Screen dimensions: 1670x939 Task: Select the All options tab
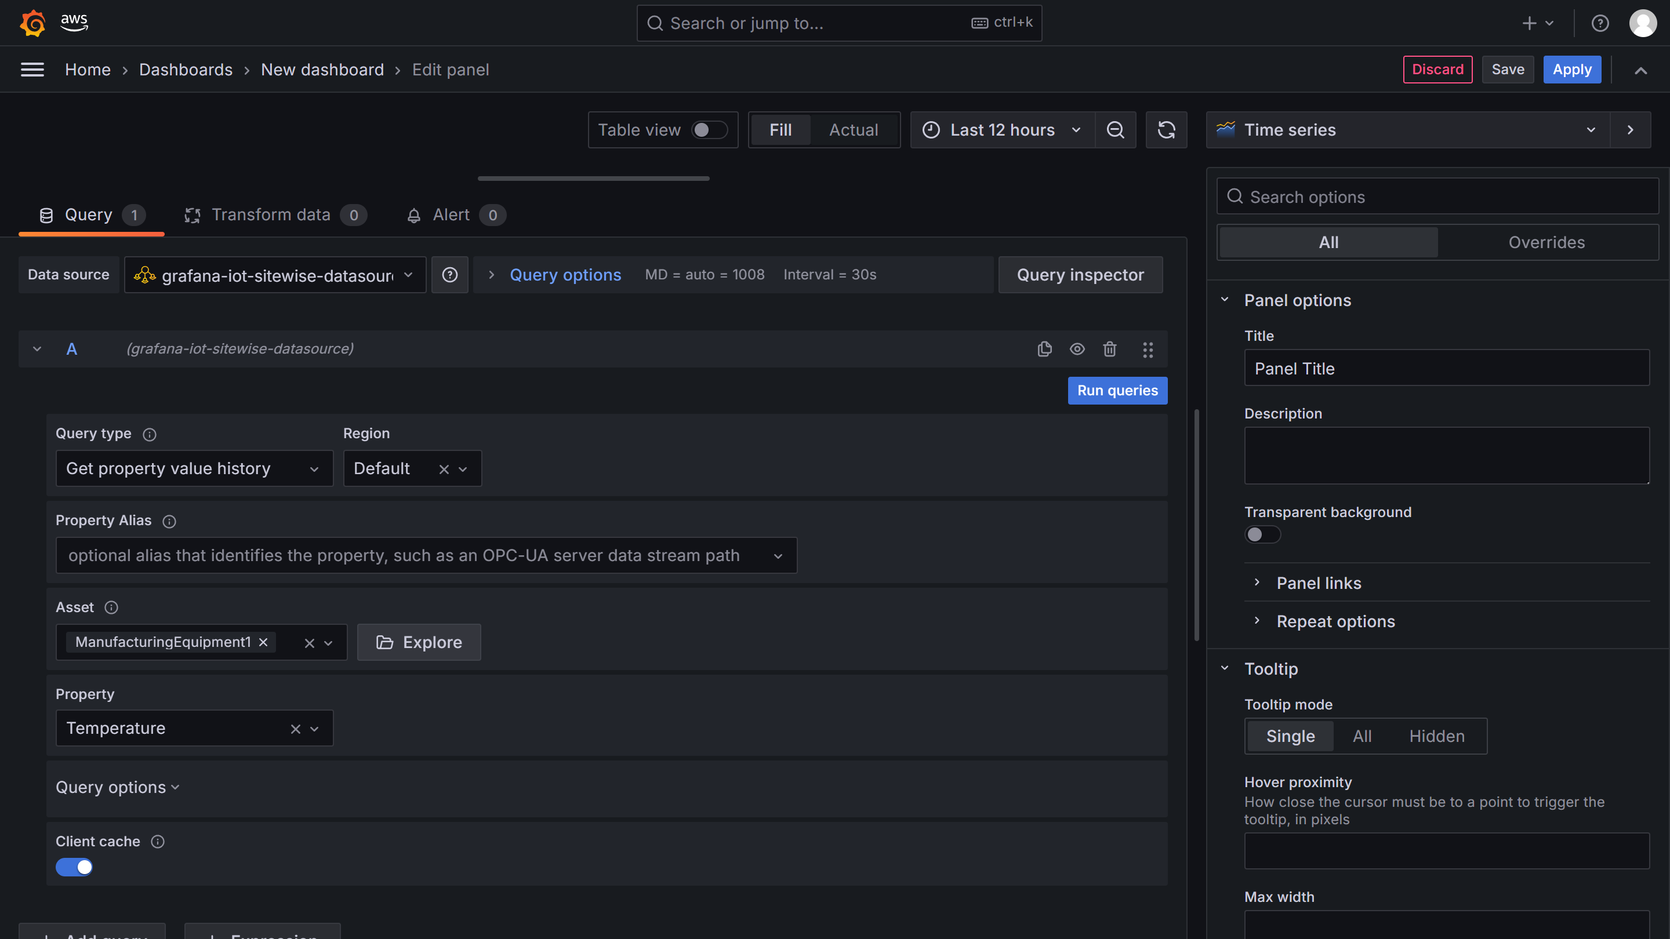coord(1328,242)
